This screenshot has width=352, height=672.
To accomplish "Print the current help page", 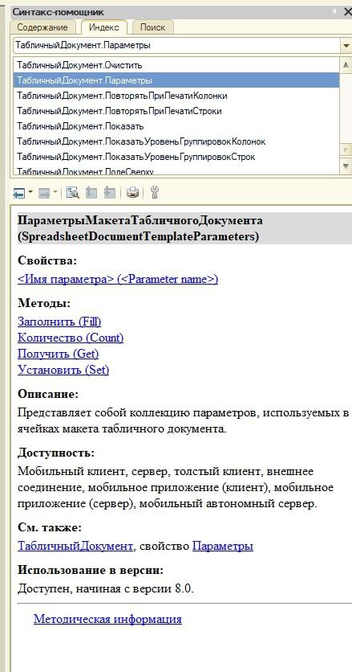I will tap(132, 193).
